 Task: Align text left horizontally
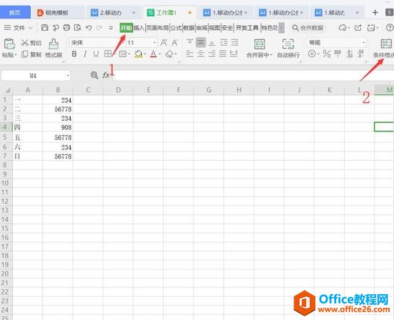[190, 54]
